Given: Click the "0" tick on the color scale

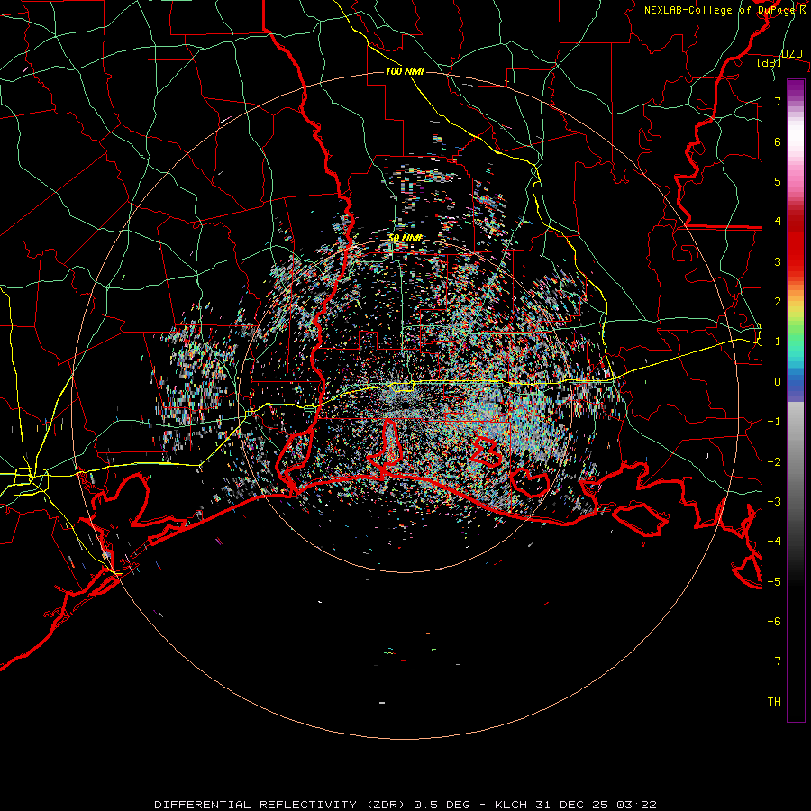Looking at the screenshot, I should [778, 382].
